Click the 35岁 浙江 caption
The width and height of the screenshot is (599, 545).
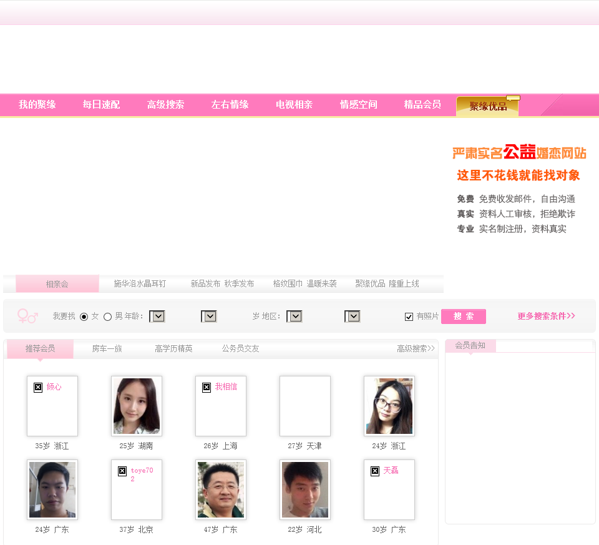pyautogui.click(x=52, y=446)
